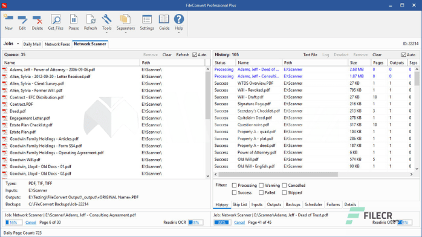This screenshot has height=237, width=422.
Task: Enable the Skipped filter
Action: point(284,193)
